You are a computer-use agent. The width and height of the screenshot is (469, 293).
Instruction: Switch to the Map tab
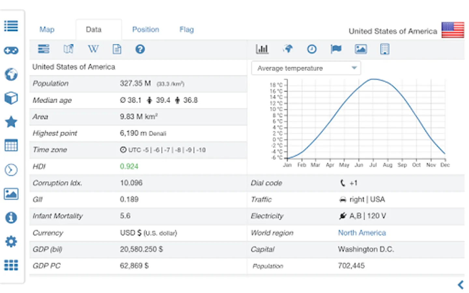click(x=47, y=30)
